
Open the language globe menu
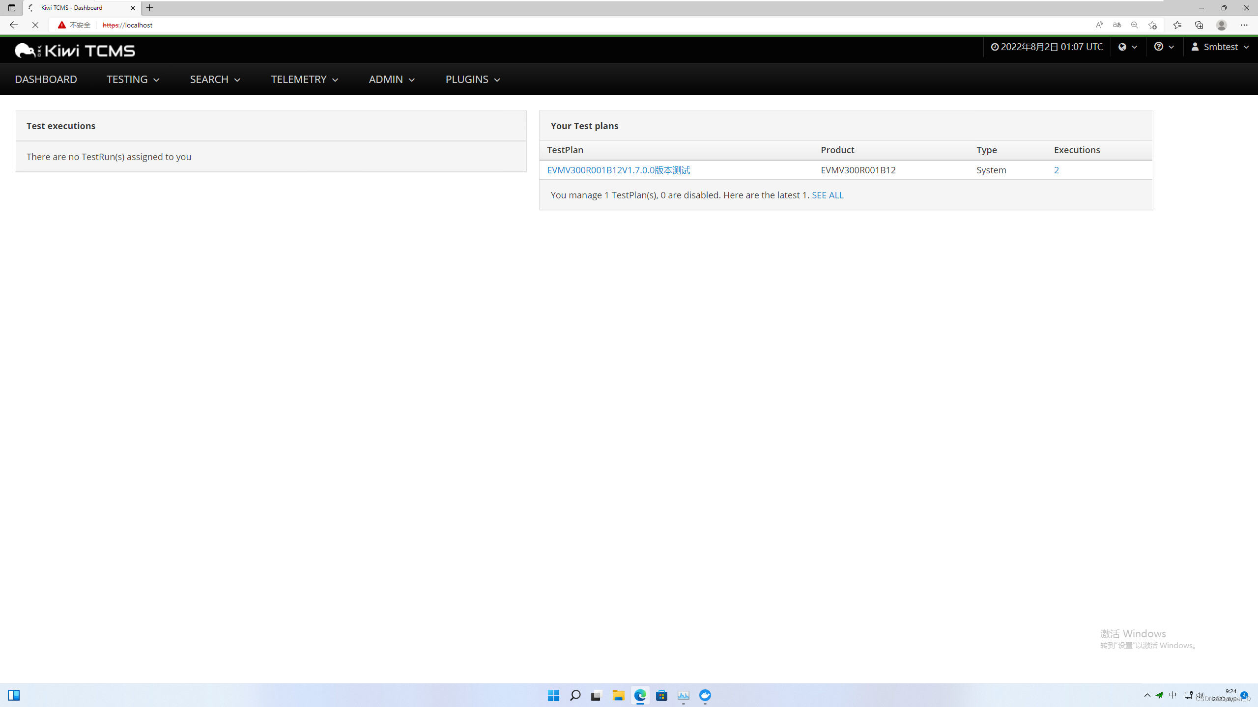[1128, 47]
